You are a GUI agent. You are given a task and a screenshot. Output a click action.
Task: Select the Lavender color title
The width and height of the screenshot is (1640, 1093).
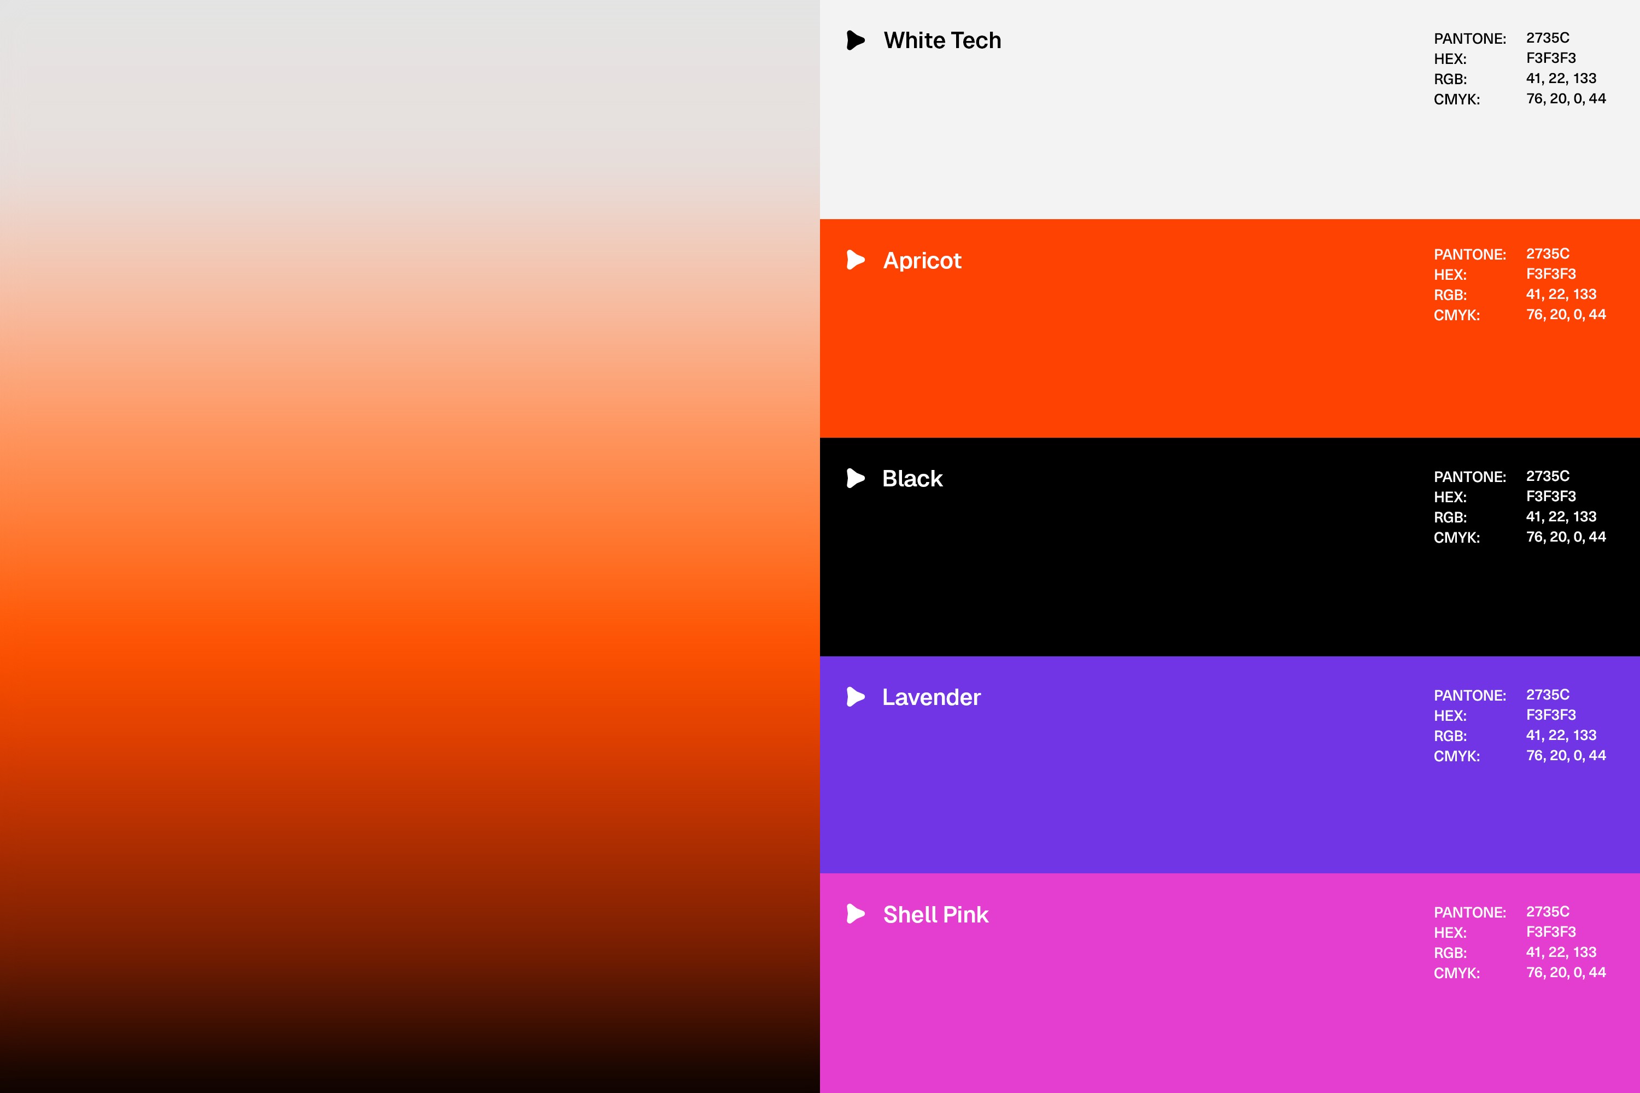tap(931, 697)
